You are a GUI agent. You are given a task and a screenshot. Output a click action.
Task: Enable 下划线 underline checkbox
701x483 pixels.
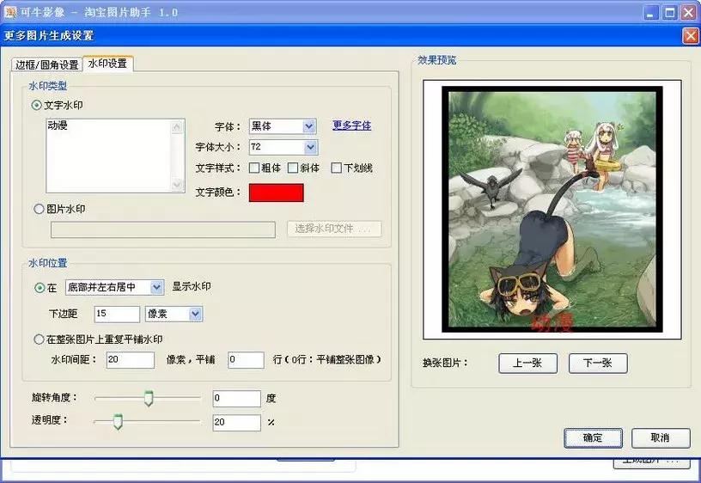point(336,168)
